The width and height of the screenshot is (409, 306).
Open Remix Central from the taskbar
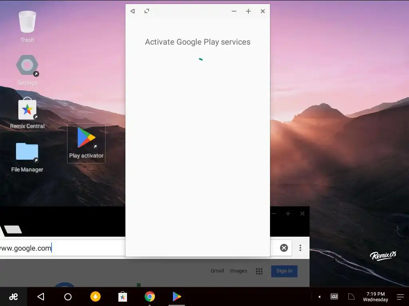pyautogui.click(x=123, y=296)
